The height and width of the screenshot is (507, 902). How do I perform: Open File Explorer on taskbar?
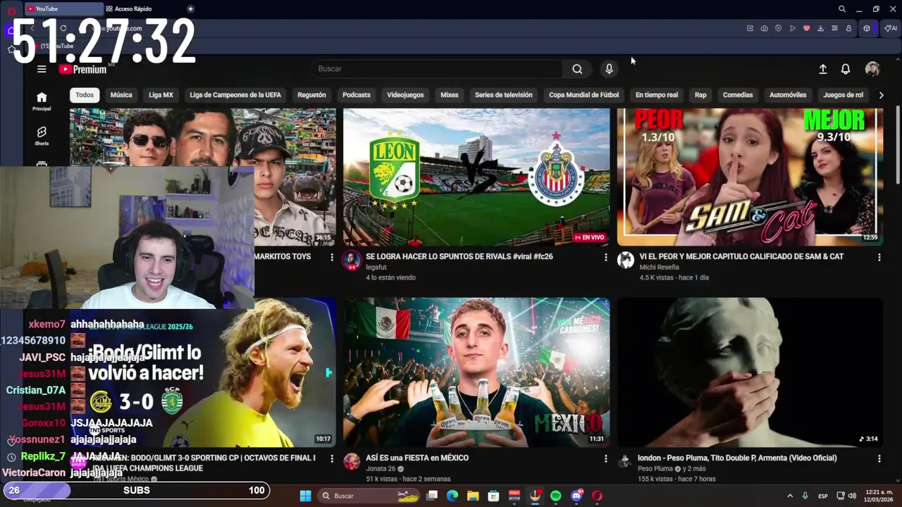(473, 496)
